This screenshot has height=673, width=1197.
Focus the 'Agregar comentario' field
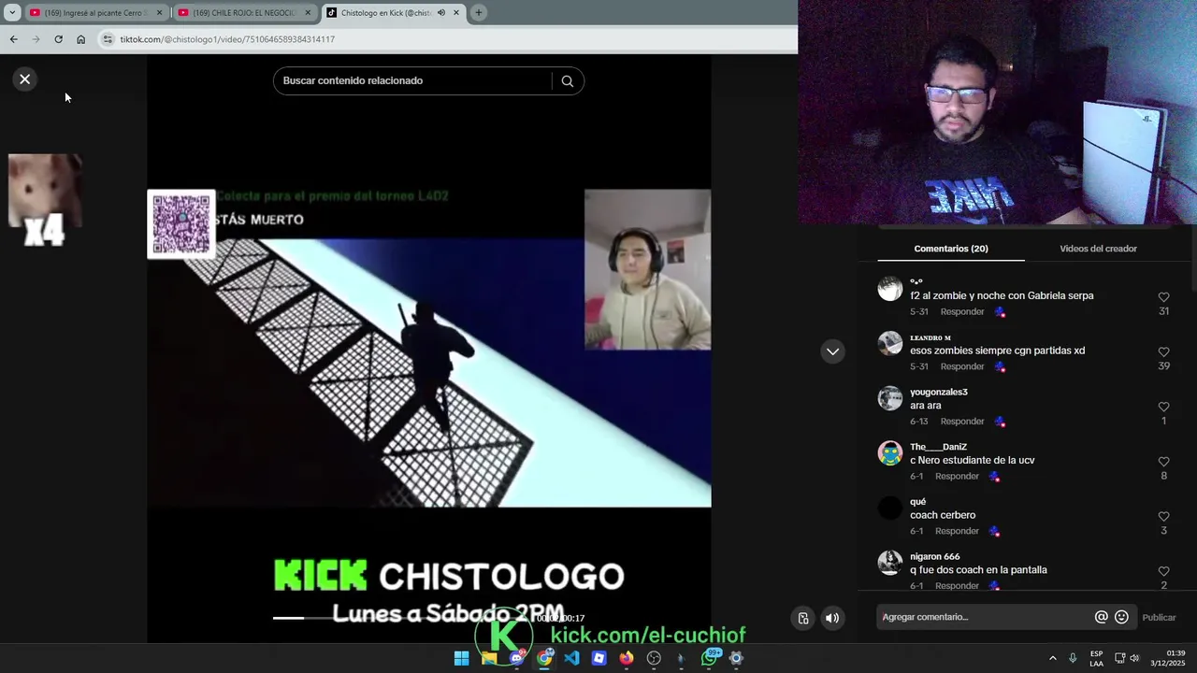click(985, 617)
